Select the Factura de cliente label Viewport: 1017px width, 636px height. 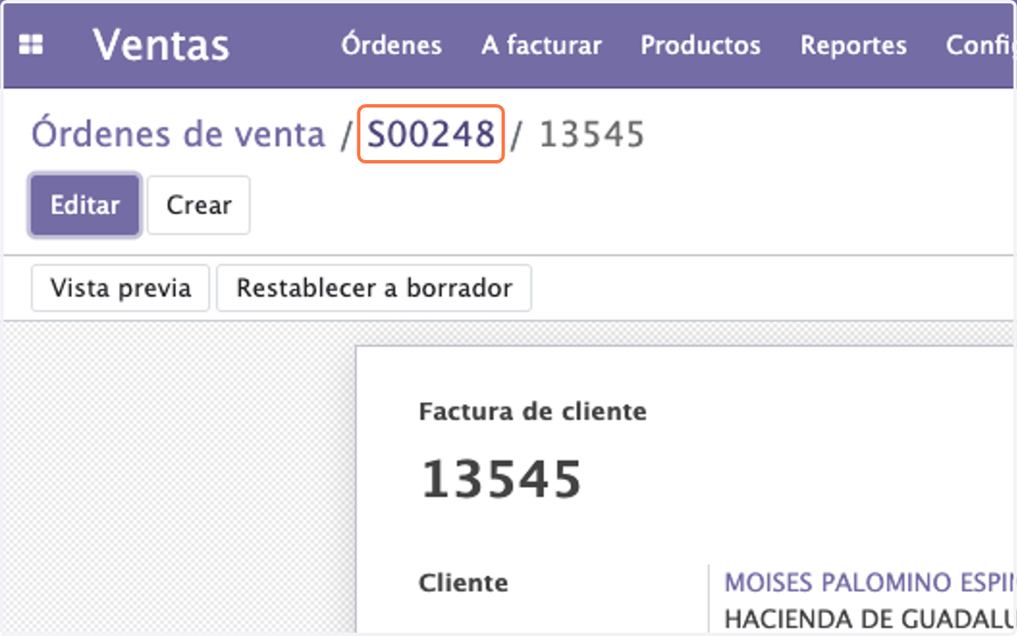(x=532, y=412)
